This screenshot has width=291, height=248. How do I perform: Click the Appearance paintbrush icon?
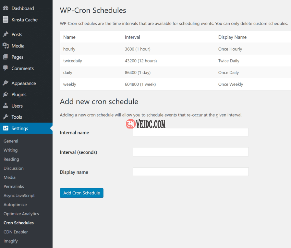point(6,83)
